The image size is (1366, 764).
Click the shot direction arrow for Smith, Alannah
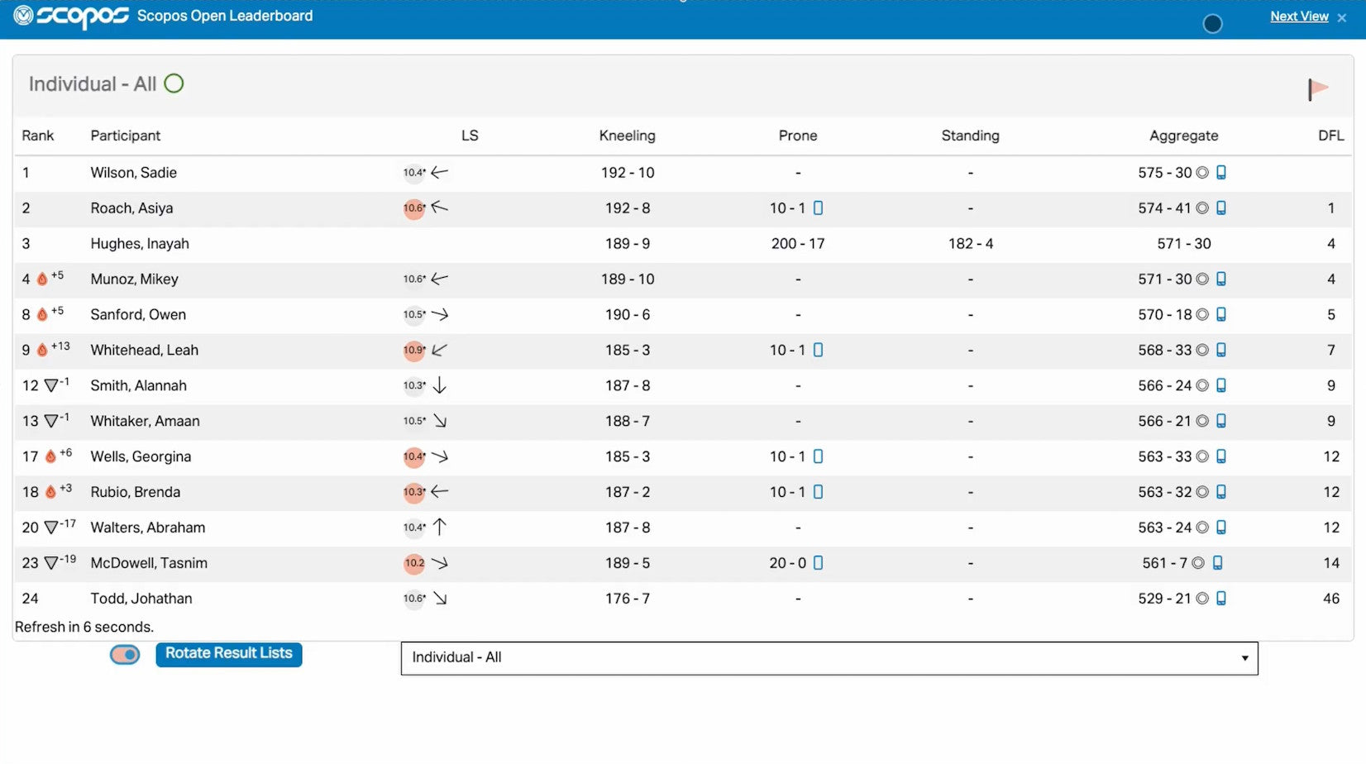click(440, 385)
